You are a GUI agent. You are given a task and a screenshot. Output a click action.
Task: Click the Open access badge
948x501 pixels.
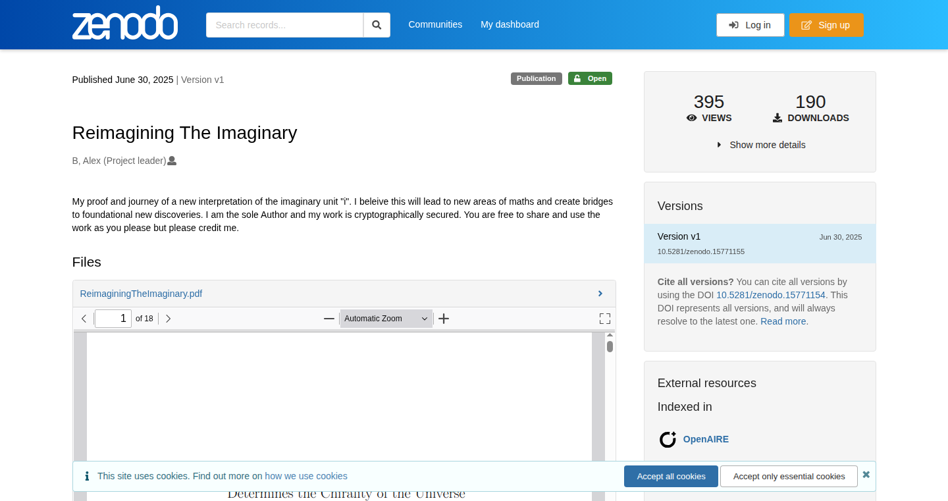(x=590, y=78)
